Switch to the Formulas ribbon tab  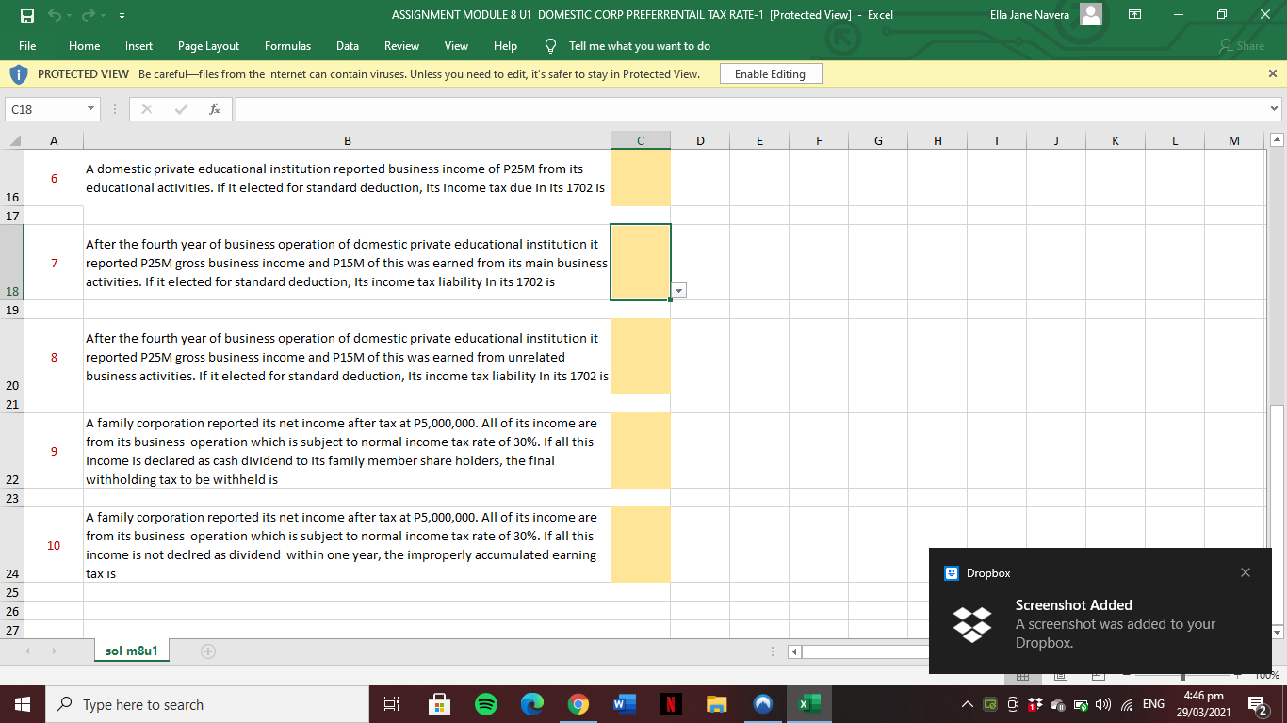tap(287, 45)
